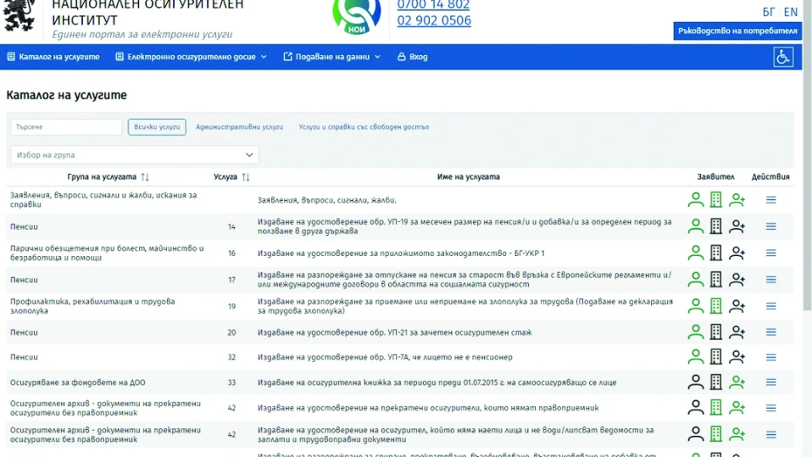Click the building icon in row 33
Screen dimensions: 812x457
(715, 382)
